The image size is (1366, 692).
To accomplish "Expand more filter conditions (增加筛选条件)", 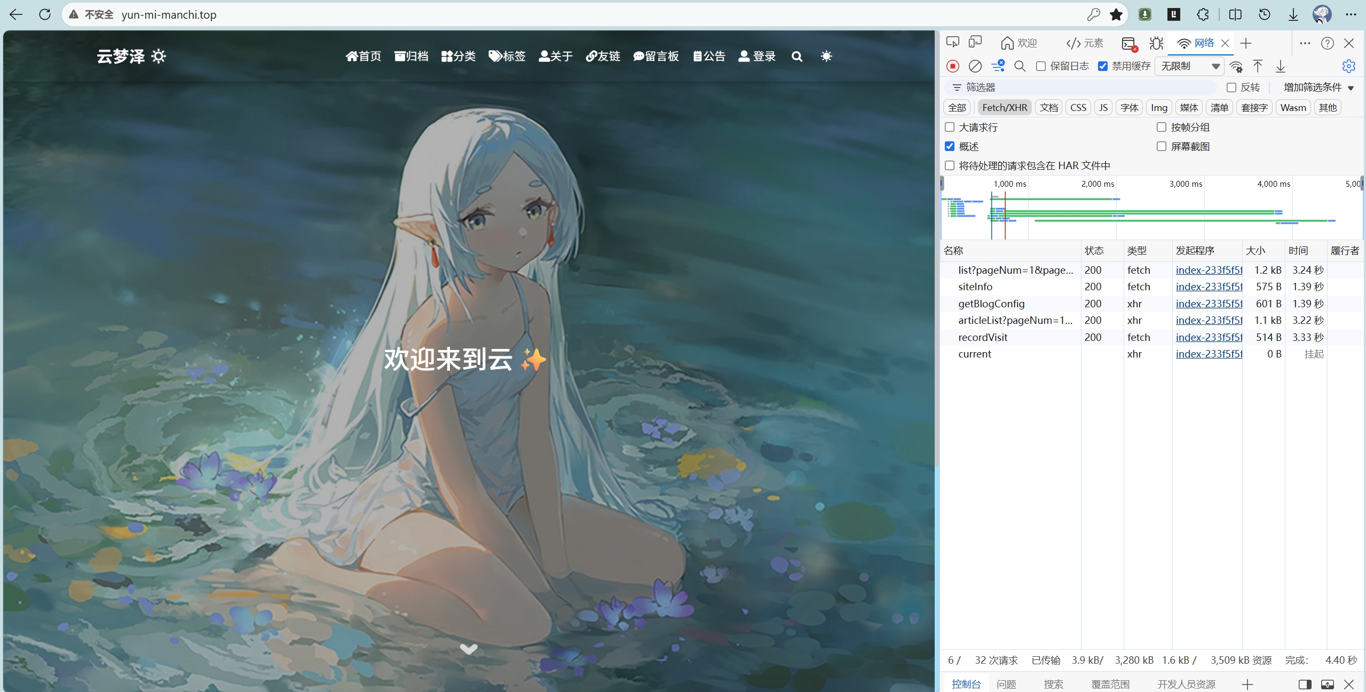I will [x=1318, y=88].
